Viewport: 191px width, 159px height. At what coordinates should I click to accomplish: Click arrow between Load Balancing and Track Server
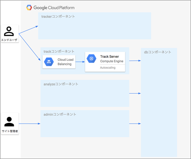80,62
